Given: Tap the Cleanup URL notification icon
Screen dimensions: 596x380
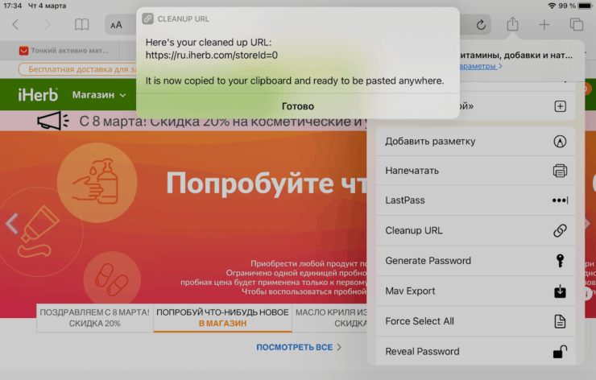Looking at the screenshot, I should (147, 19).
